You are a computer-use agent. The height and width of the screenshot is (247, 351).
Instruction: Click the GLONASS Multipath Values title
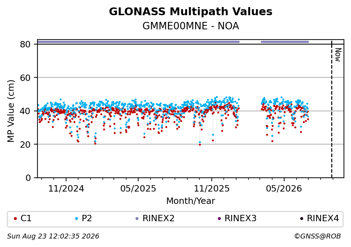click(191, 12)
